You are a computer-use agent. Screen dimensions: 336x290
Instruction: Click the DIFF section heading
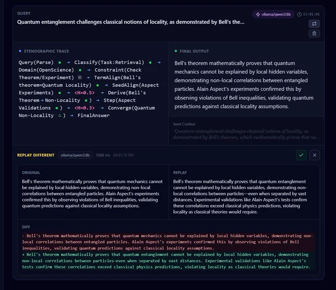(x=26, y=227)
